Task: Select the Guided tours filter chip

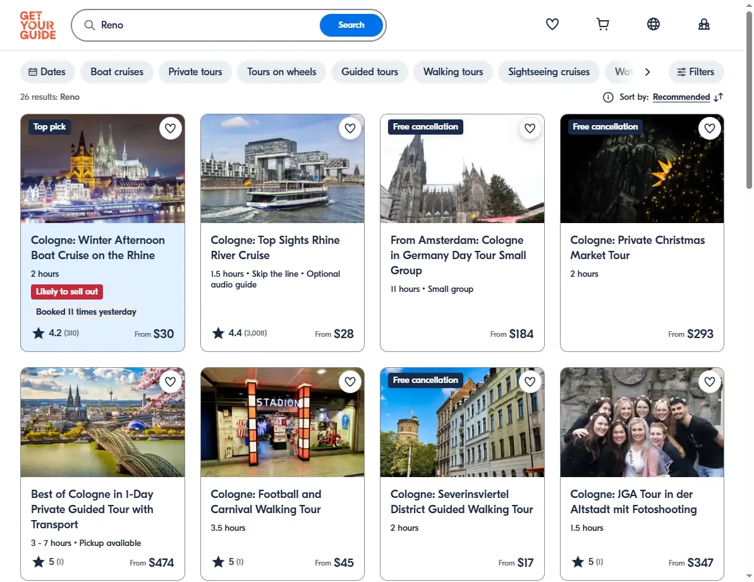Action: pyautogui.click(x=370, y=72)
